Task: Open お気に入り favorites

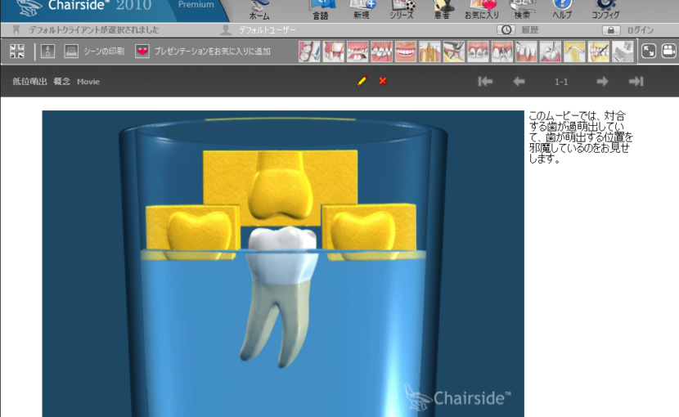Action: point(482,11)
